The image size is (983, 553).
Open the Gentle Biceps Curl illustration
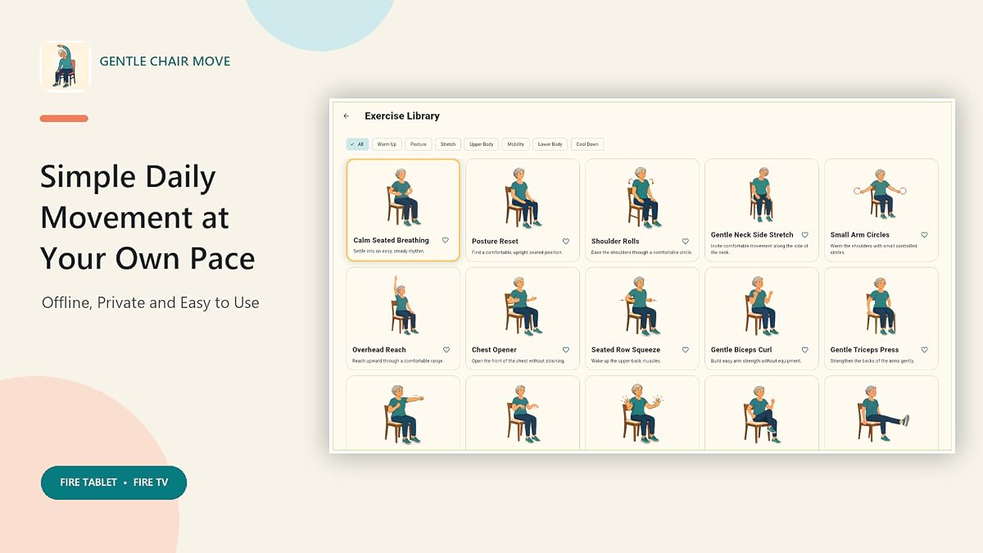click(x=761, y=306)
